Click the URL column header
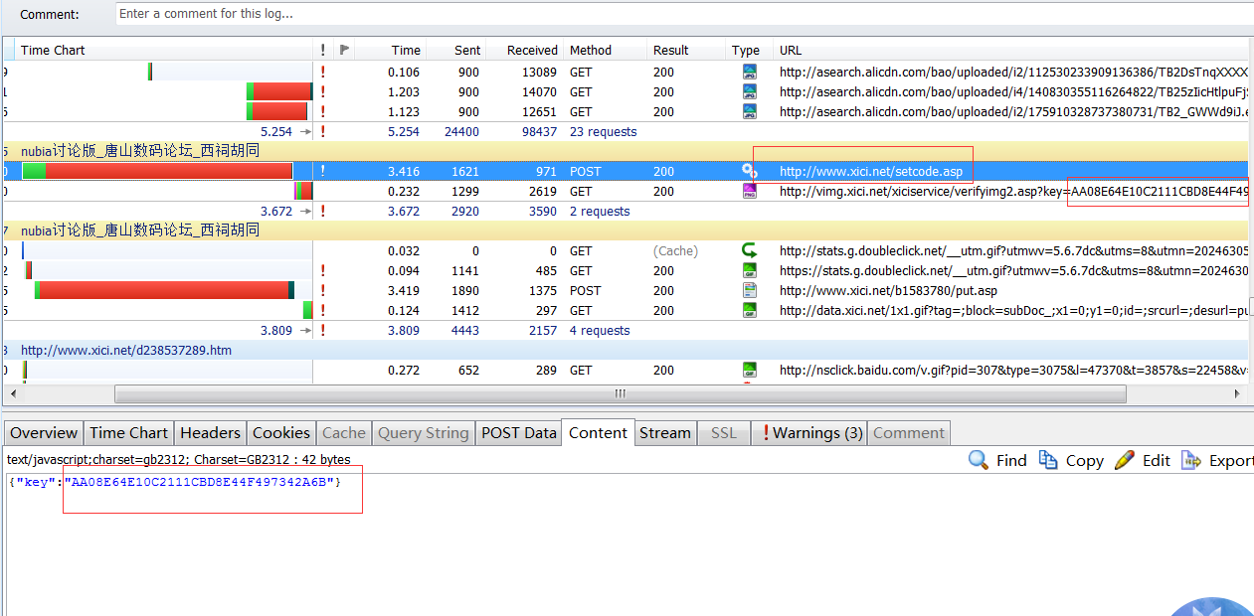 (x=791, y=50)
